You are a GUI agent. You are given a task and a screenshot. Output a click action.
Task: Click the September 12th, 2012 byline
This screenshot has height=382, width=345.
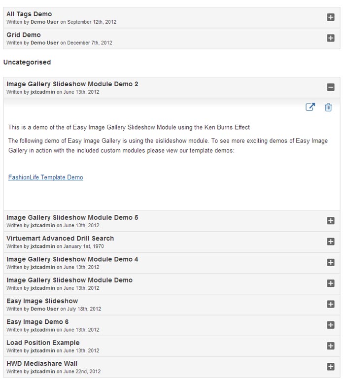(62, 22)
